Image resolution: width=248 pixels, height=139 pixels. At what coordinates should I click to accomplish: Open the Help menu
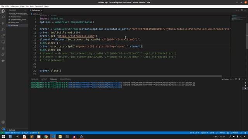tap(46, 7)
